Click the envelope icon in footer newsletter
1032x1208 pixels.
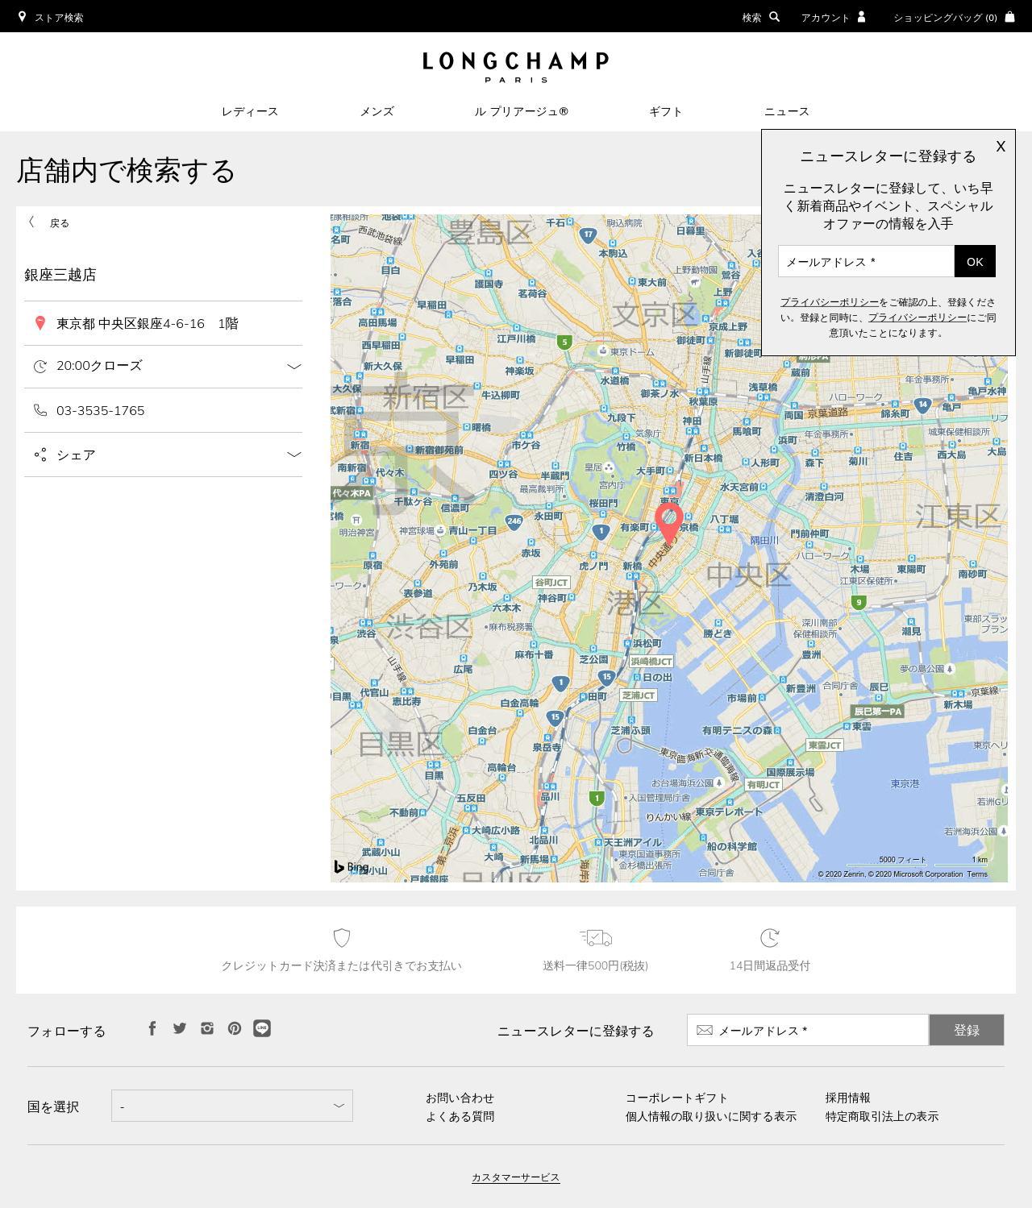(x=705, y=1030)
